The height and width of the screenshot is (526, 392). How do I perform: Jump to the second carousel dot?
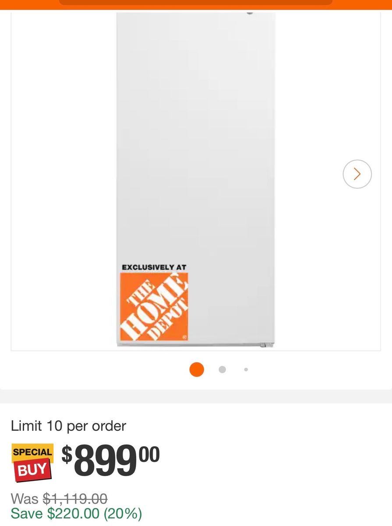pyautogui.click(x=222, y=370)
